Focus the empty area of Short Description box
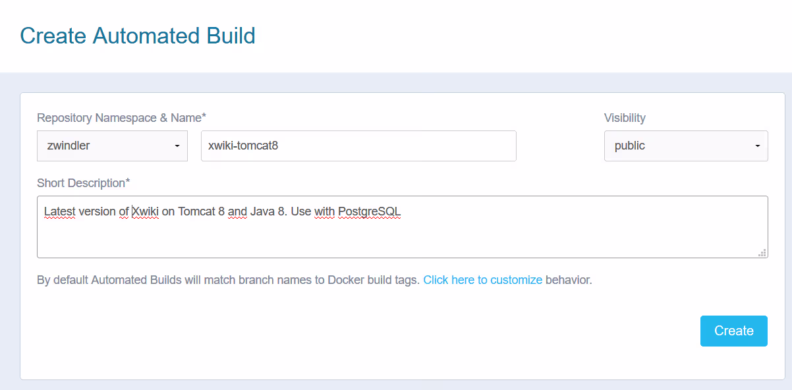The height and width of the screenshot is (390, 792). 402,238
